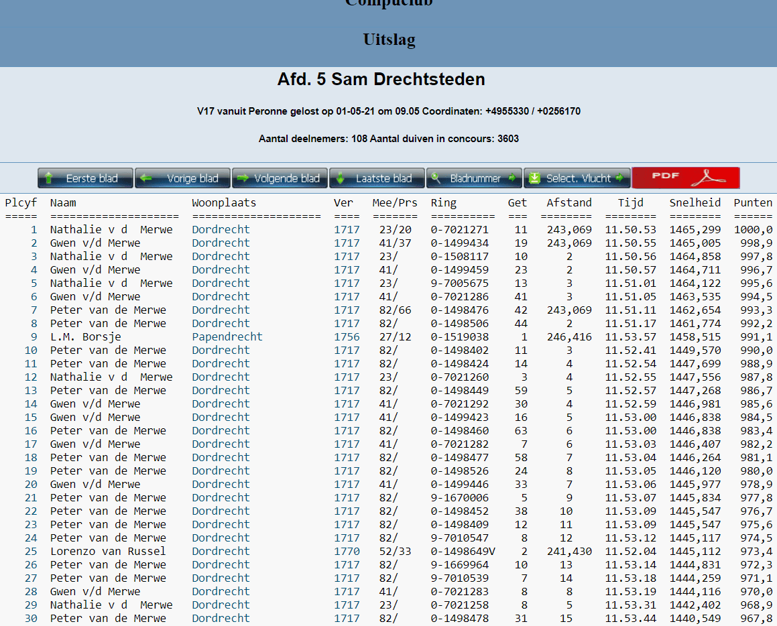
Task: Open the Bladnummer selector
Action: point(474,178)
